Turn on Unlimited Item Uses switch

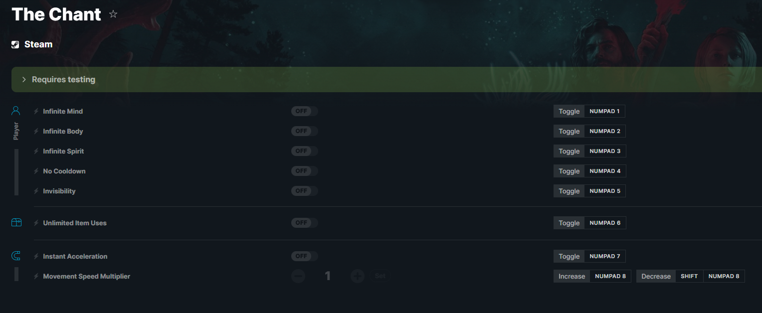(304, 223)
